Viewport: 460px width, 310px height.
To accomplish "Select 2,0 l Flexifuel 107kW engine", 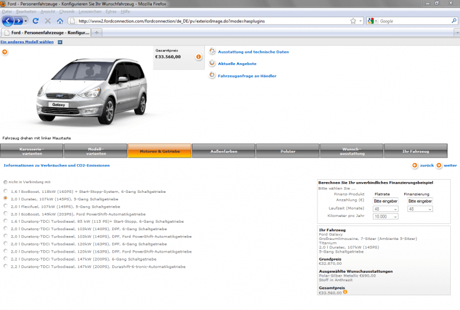I will [x=6, y=206].
